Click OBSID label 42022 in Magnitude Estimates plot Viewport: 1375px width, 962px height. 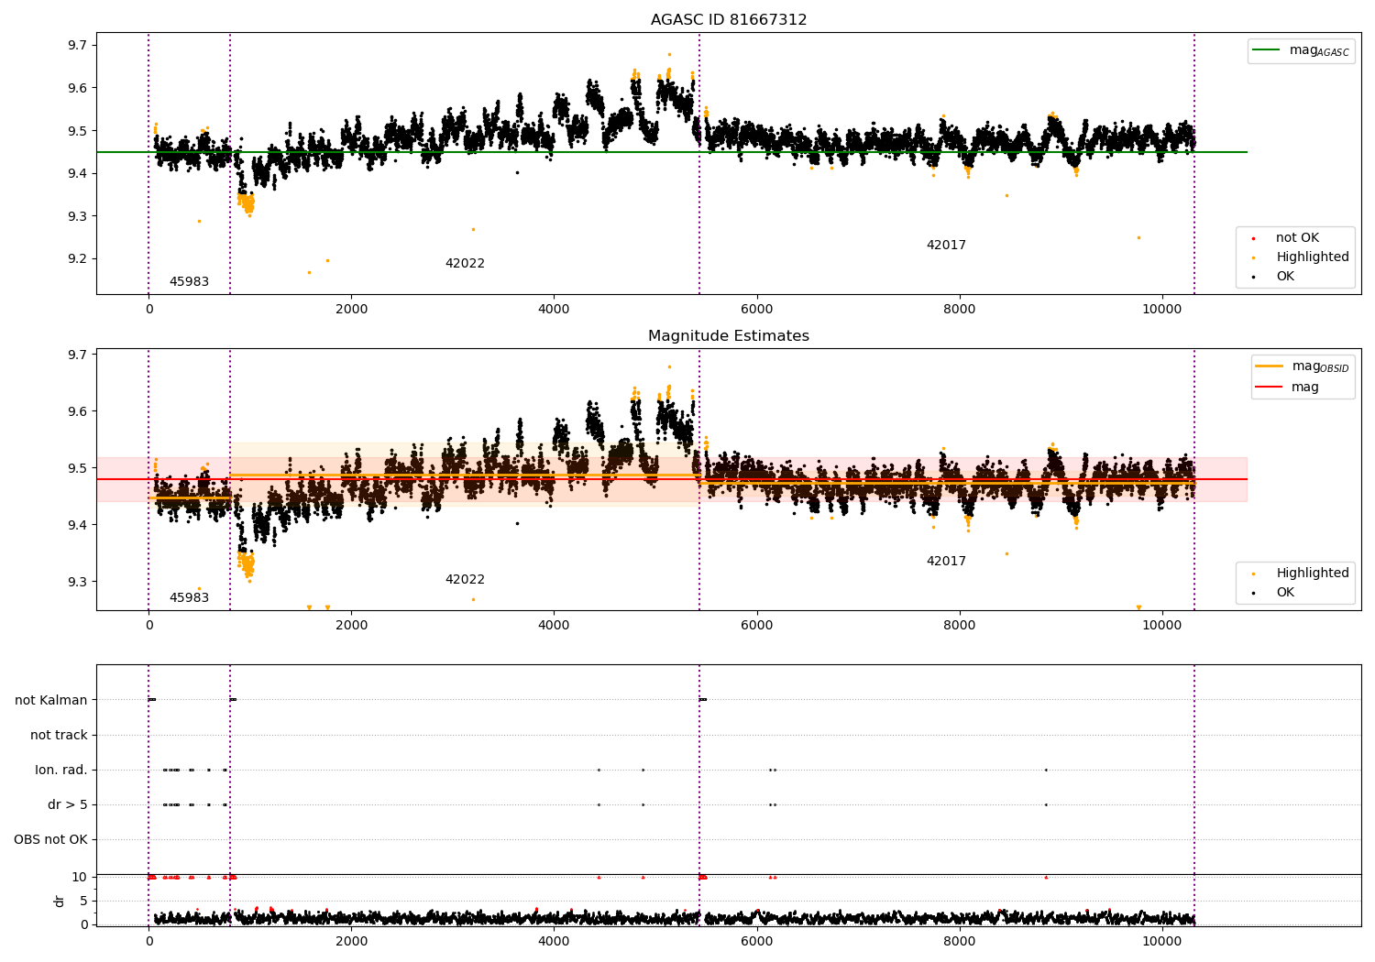click(465, 580)
